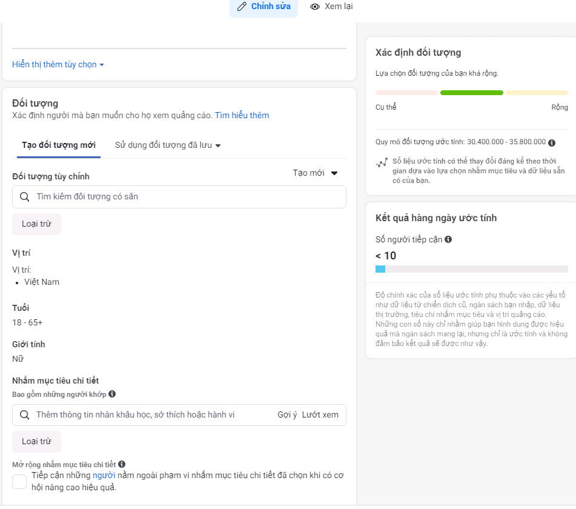
Task: Open Sử dụng đối tượng đã lưu dropdown
Action: (x=168, y=145)
